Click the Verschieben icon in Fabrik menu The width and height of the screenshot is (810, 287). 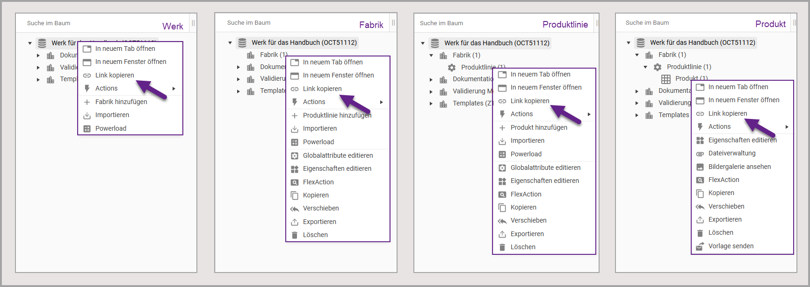click(295, 209)
